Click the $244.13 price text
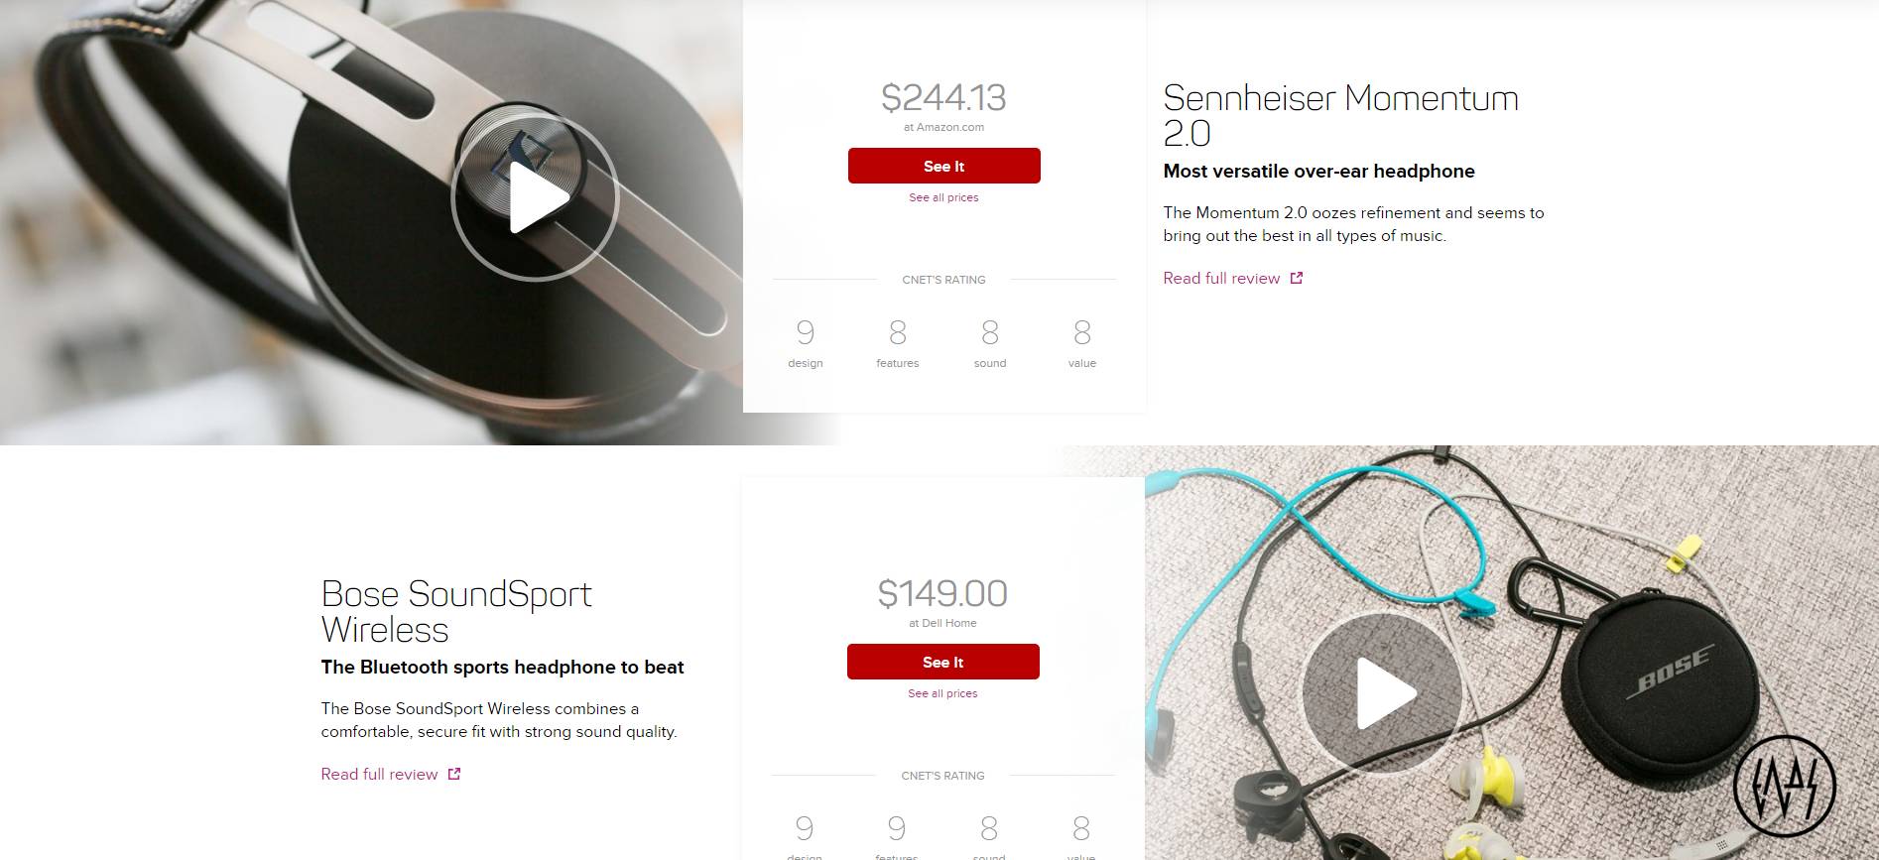The height and width of the screenshot is (860, 1879). click(x=943, y=97)
